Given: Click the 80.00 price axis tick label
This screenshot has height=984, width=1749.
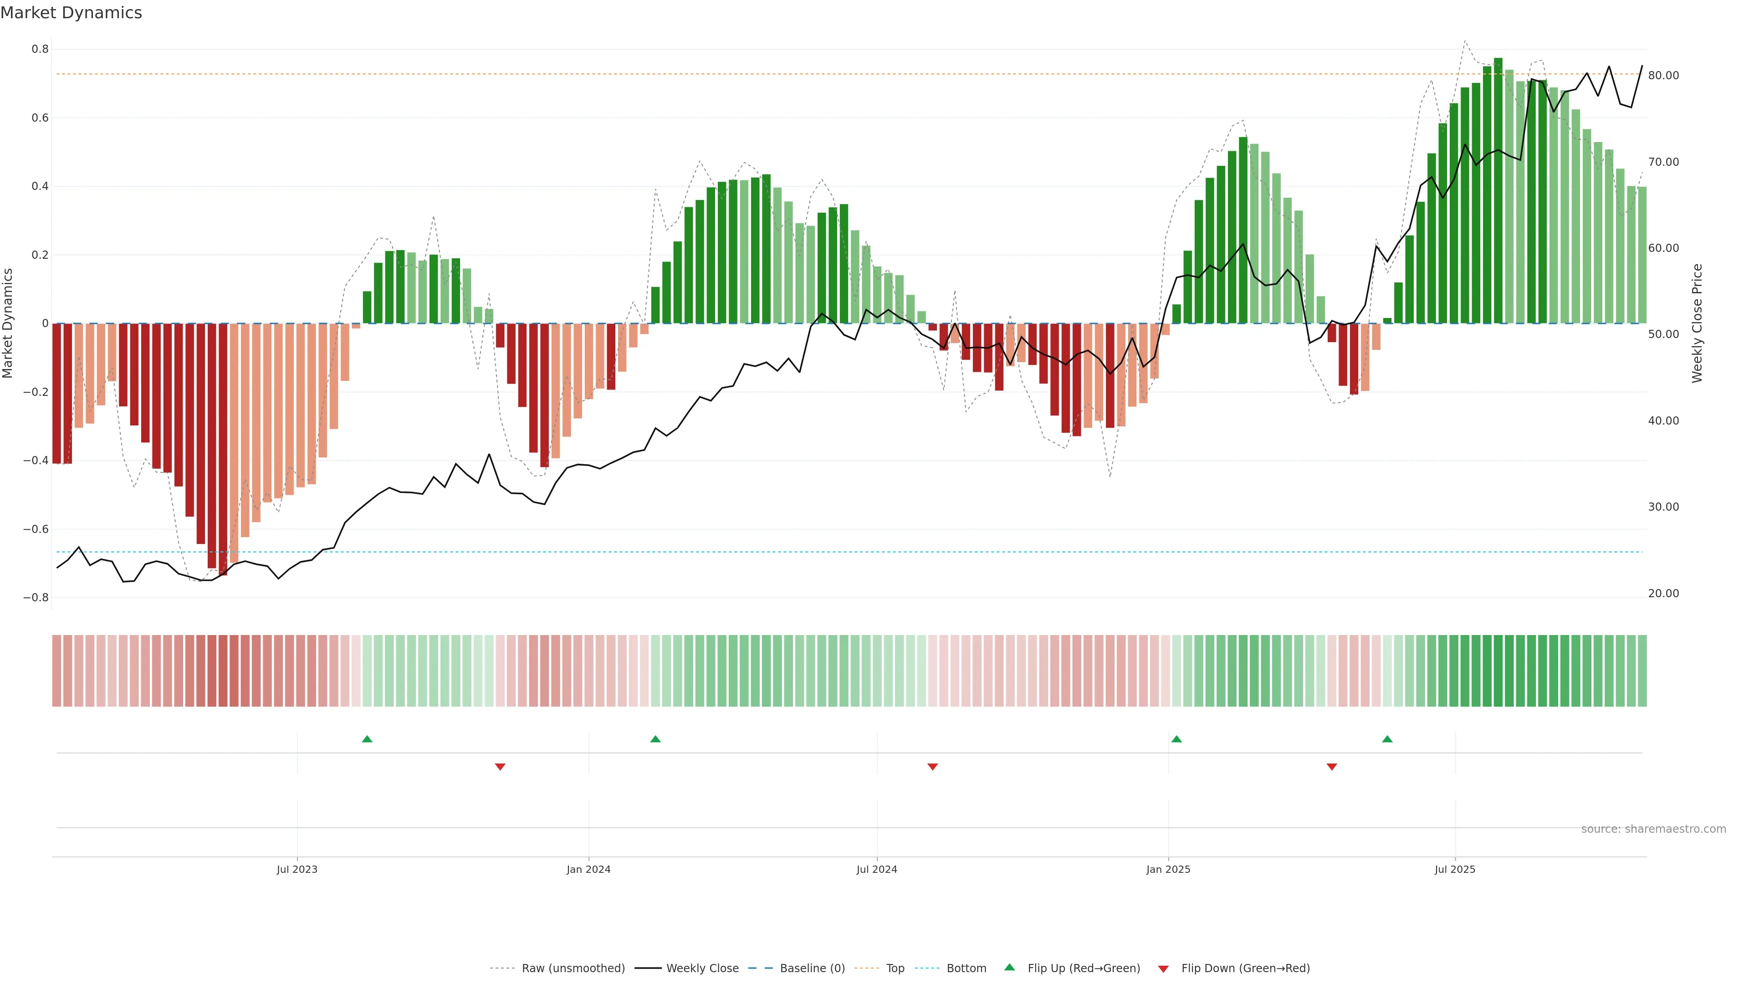Looking at the screenshot, I should (1663, 75).
